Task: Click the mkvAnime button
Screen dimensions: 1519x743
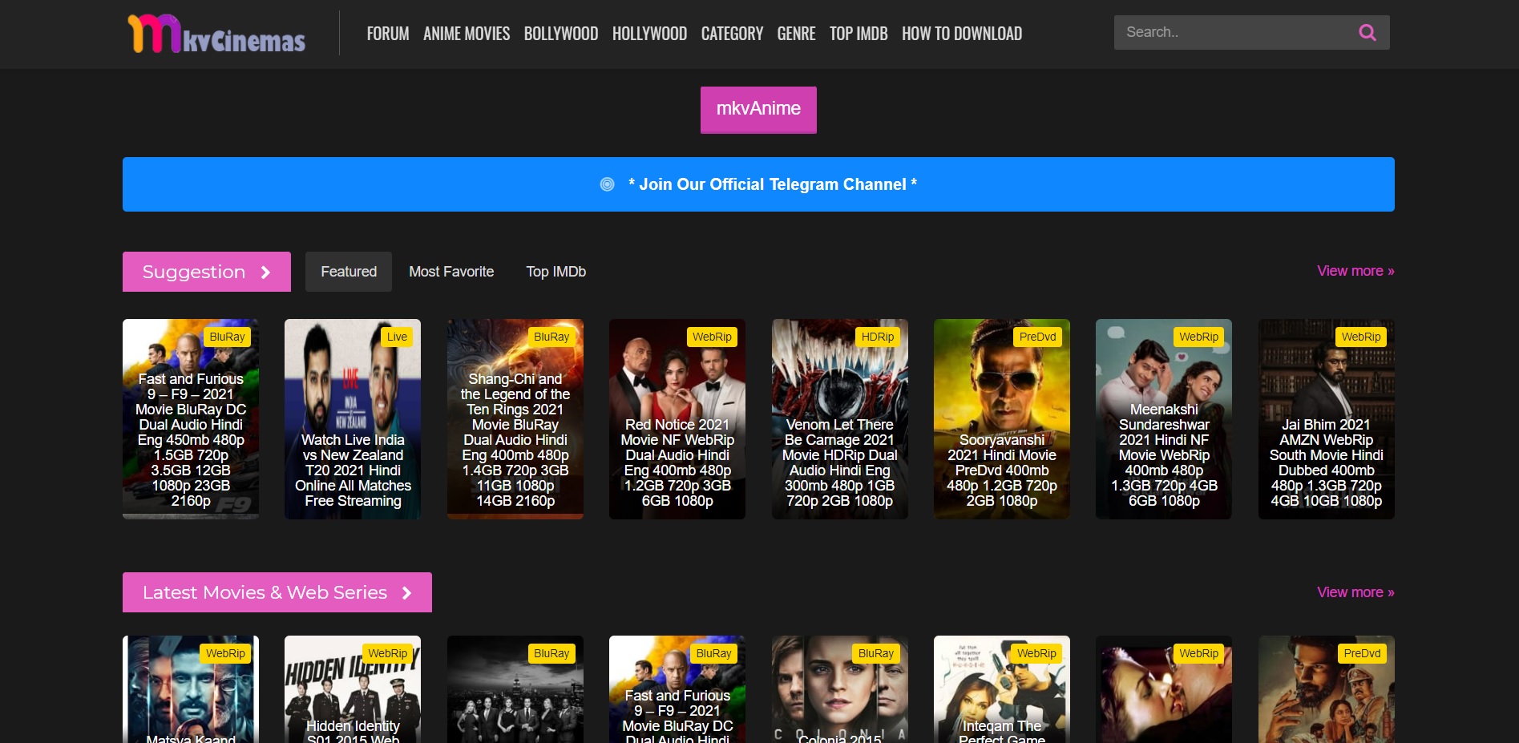Action: coord(758,110)
